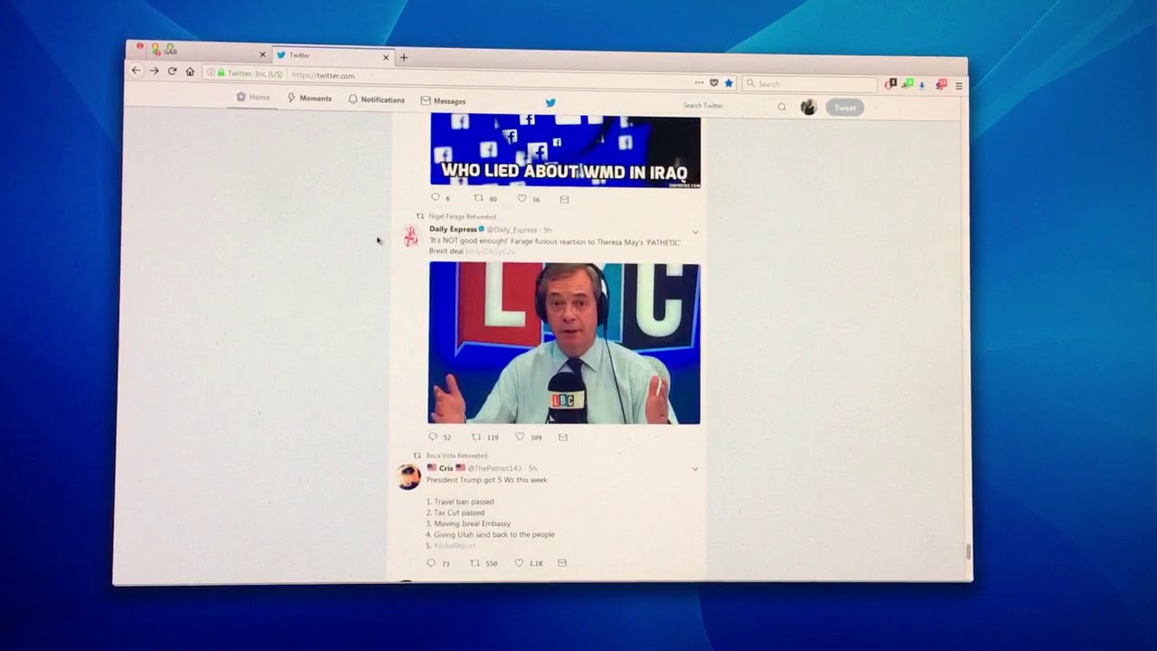Open the bit.ly link in Brexit tweet
The width and height of the screenshot is (1157, 651).
point(490,251)
